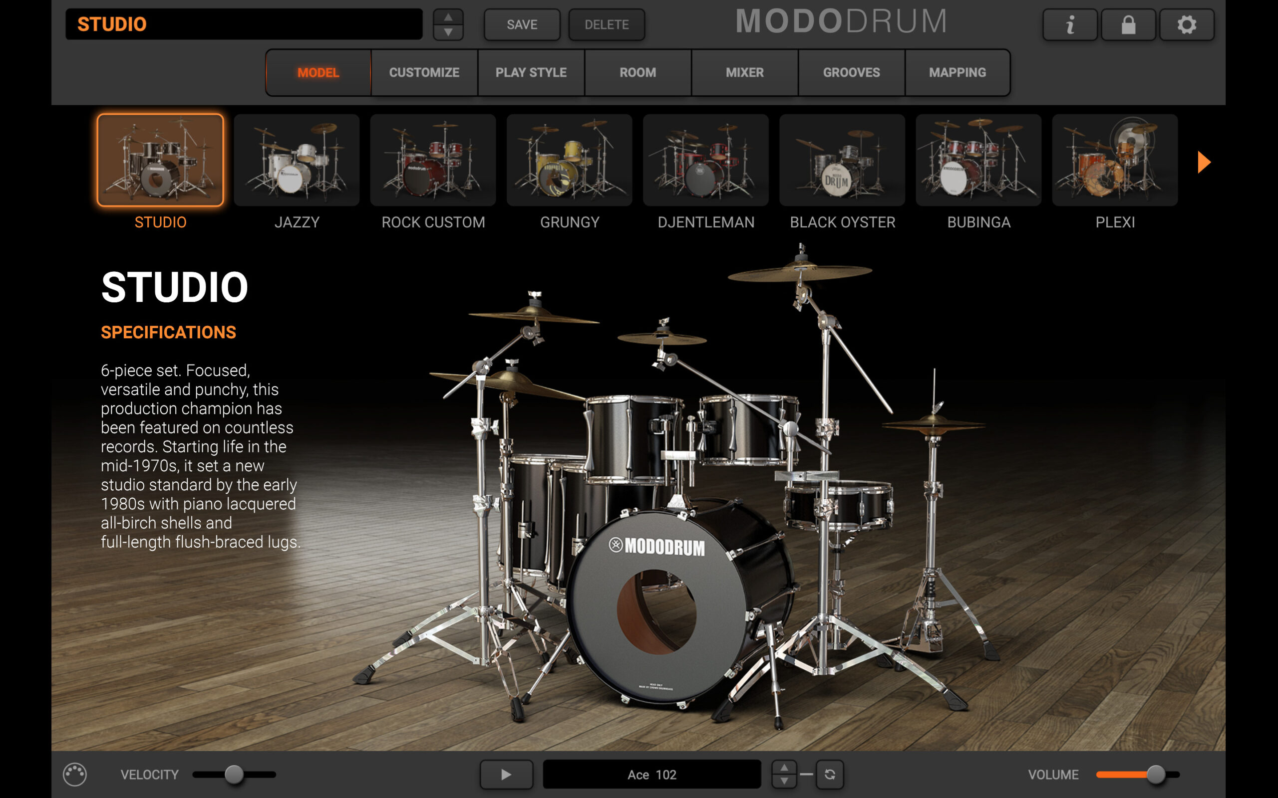Viewport: 1278px width, 798px height.
Task: Select the DJENTLEMAN drum kit
Action: click(x=705, y=160)
